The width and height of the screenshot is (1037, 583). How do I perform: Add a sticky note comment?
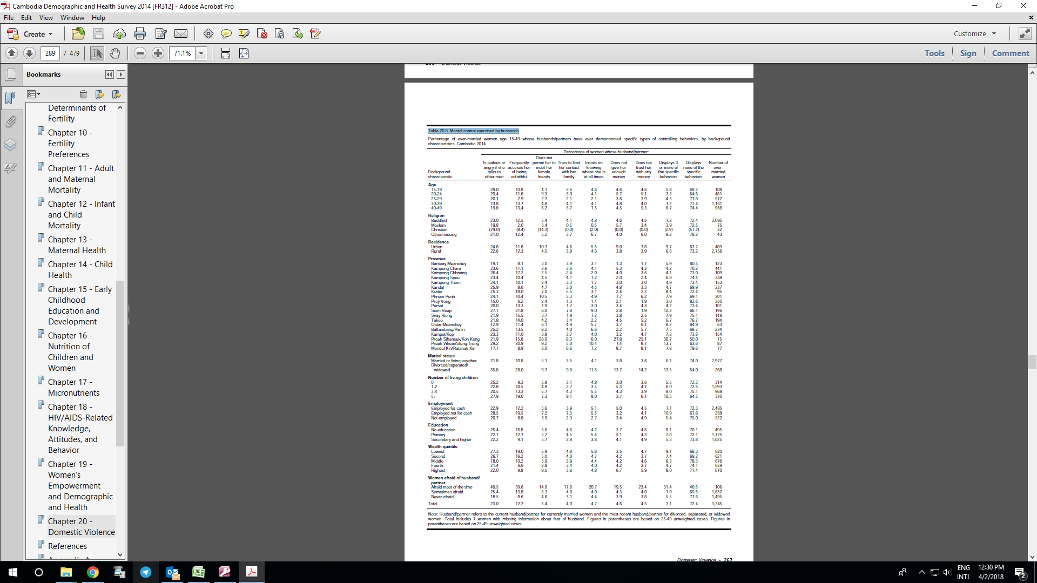coord(226,34)
